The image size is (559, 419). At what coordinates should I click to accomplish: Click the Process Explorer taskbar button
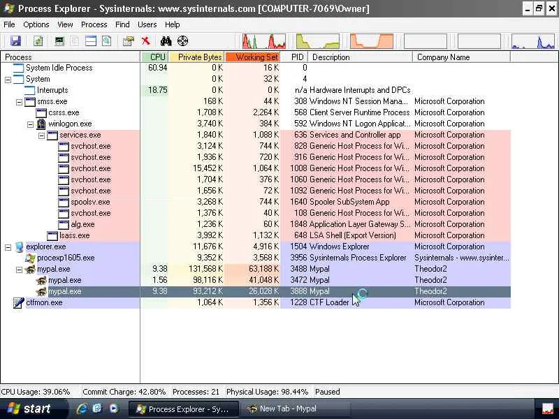(183, 409)
